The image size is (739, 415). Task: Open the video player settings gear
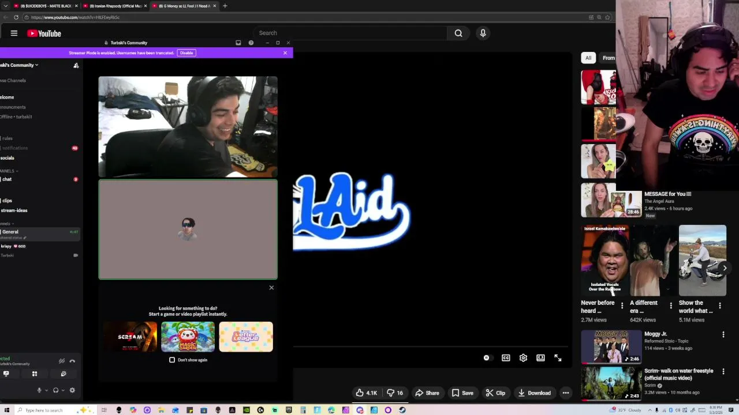[x=523, y=358]
